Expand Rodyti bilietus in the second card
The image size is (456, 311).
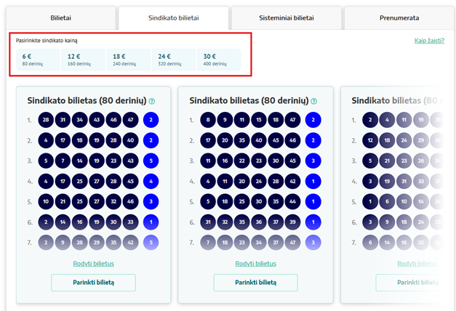point(255,263)
